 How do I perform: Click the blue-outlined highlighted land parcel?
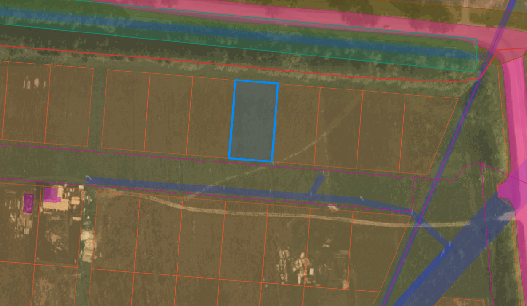(x=253, y=121)
